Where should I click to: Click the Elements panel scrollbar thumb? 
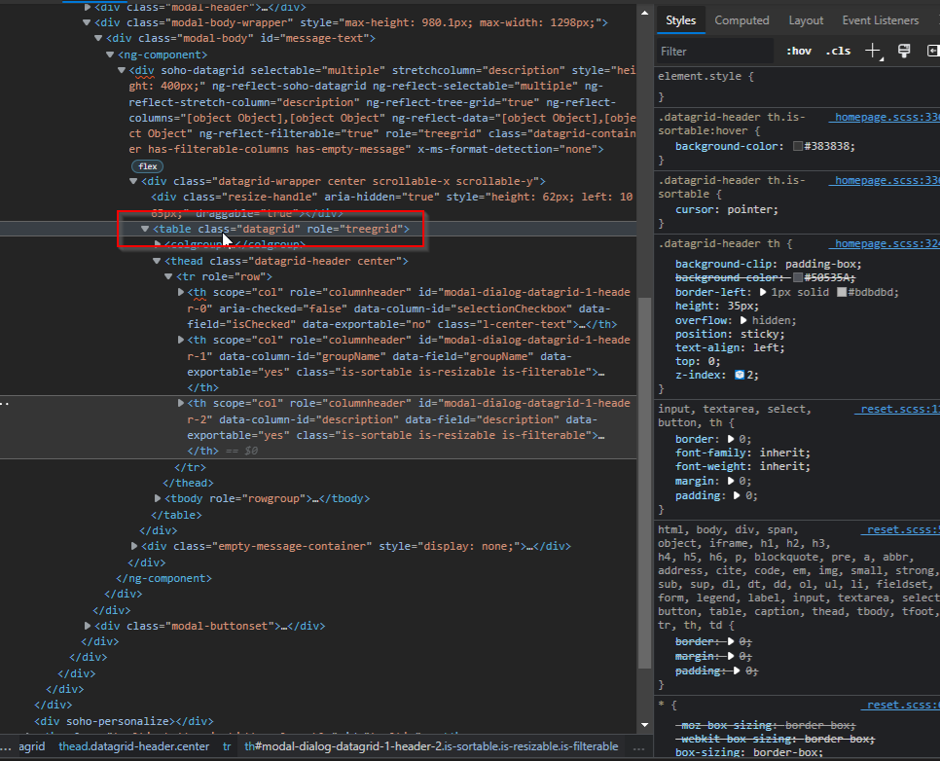pos(644,483)
